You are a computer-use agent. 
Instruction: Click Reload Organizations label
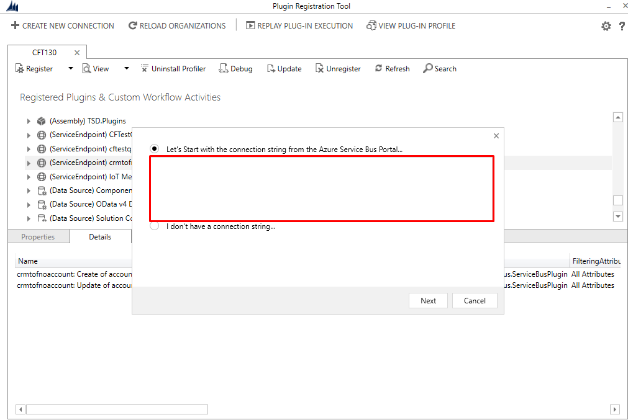coord(183,26)
